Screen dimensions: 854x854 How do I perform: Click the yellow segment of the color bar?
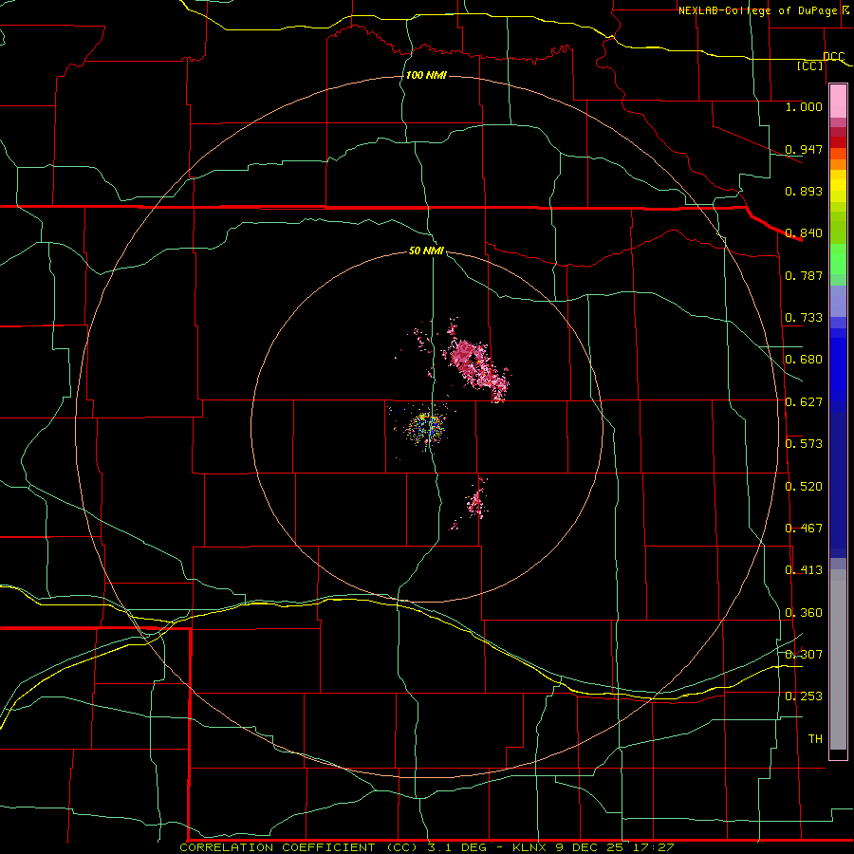coord(838,186)
